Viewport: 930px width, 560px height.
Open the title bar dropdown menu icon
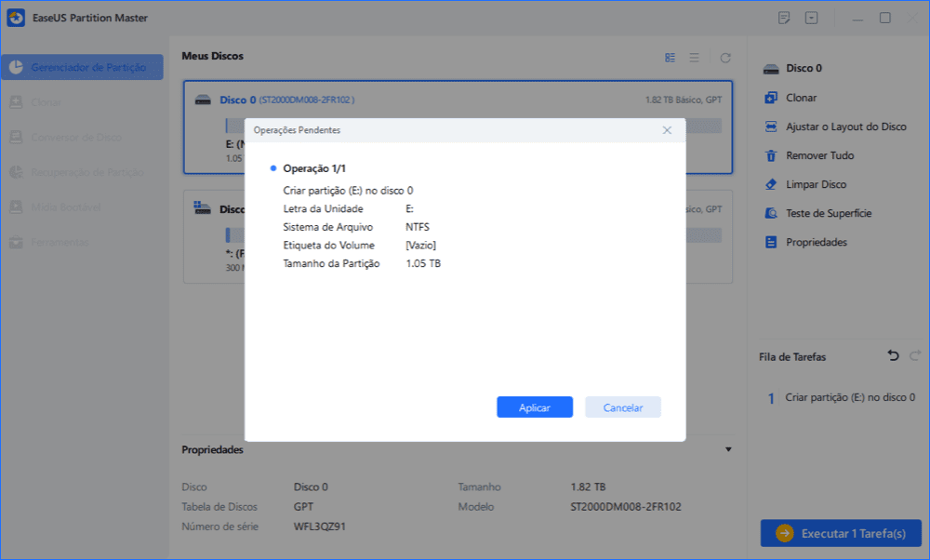pos(811,18)
